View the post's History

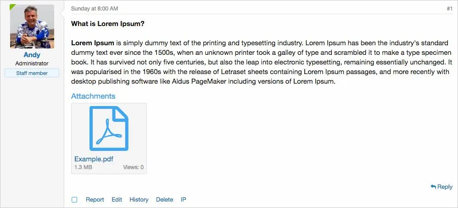pos(139,200)
